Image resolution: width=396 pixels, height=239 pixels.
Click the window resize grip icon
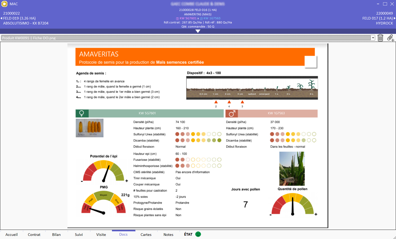pyautogui.click(x=394, y=237)
